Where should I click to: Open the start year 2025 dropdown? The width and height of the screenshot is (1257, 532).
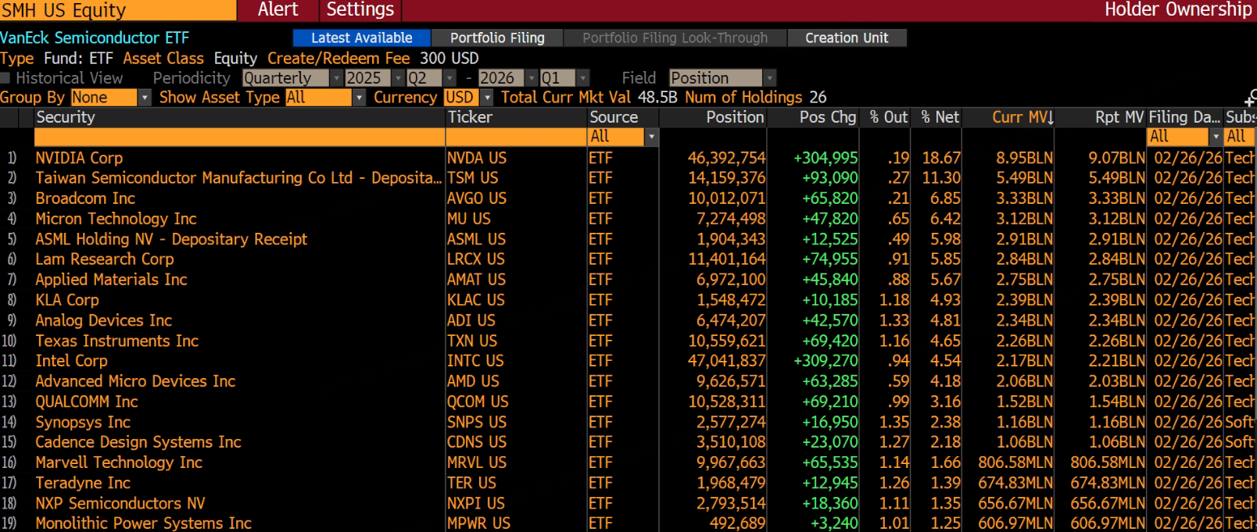[x=398, y=78]
